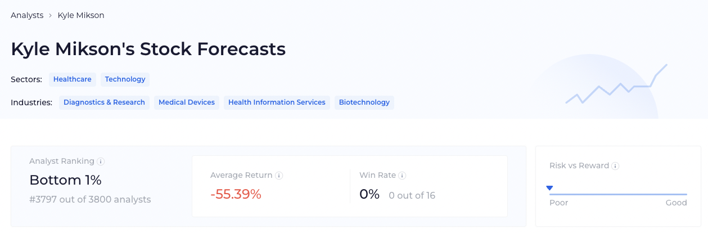Screen dimensions: 708x233
Task: Open the Technology sector tag
Action: [125, 79]
